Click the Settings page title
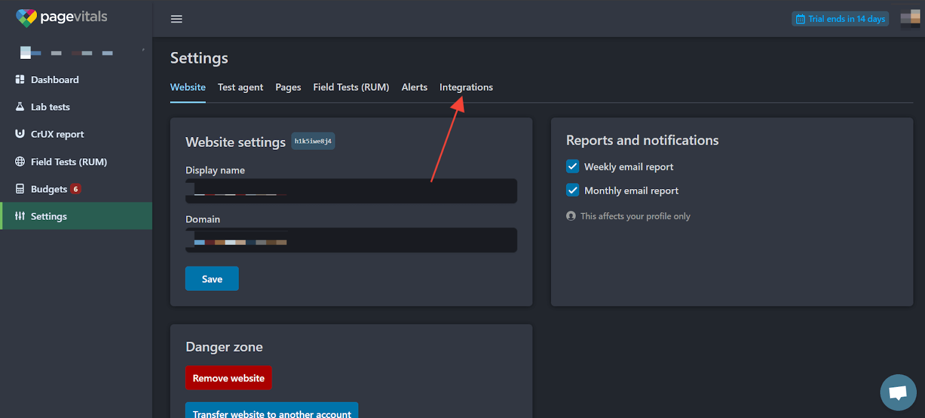 (199, 58)
